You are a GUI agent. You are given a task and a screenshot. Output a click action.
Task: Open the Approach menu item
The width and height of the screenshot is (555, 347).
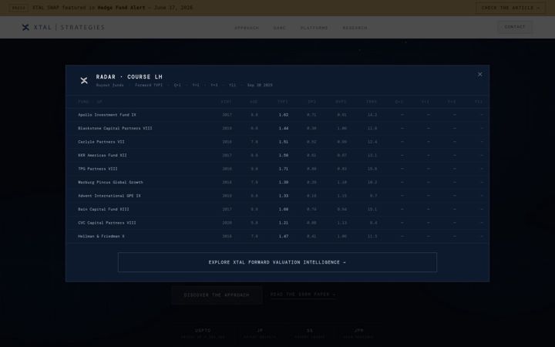pyautogui.click(x=247, y=28)
